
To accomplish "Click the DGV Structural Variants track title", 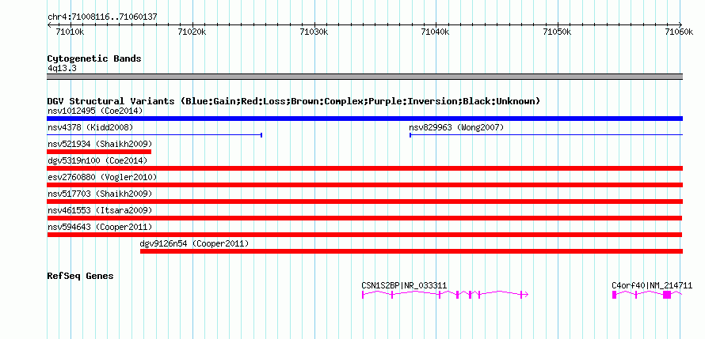I will coord(294,101).
